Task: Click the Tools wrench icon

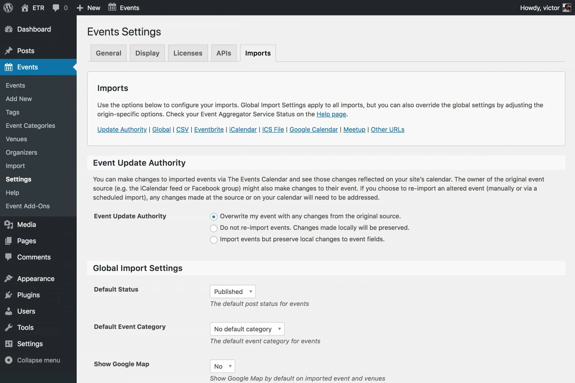Action: (9, 327)
